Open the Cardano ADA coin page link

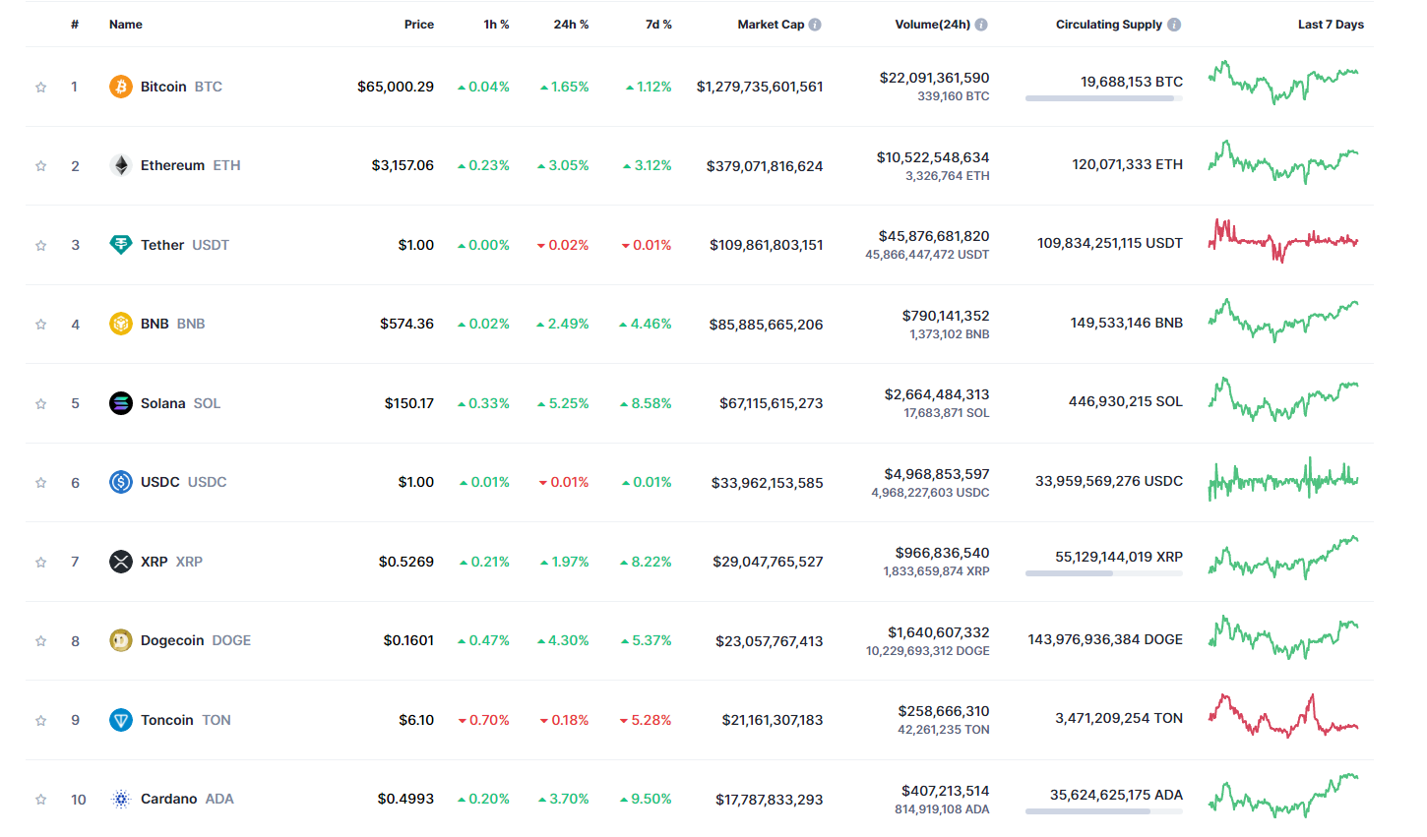click(187, 799)
